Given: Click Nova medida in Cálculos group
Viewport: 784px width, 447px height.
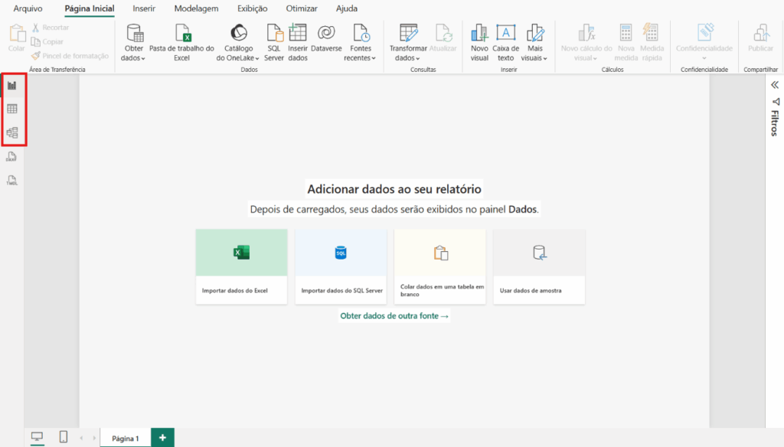Looking at the screenshot, I should (x=626, y=43).
